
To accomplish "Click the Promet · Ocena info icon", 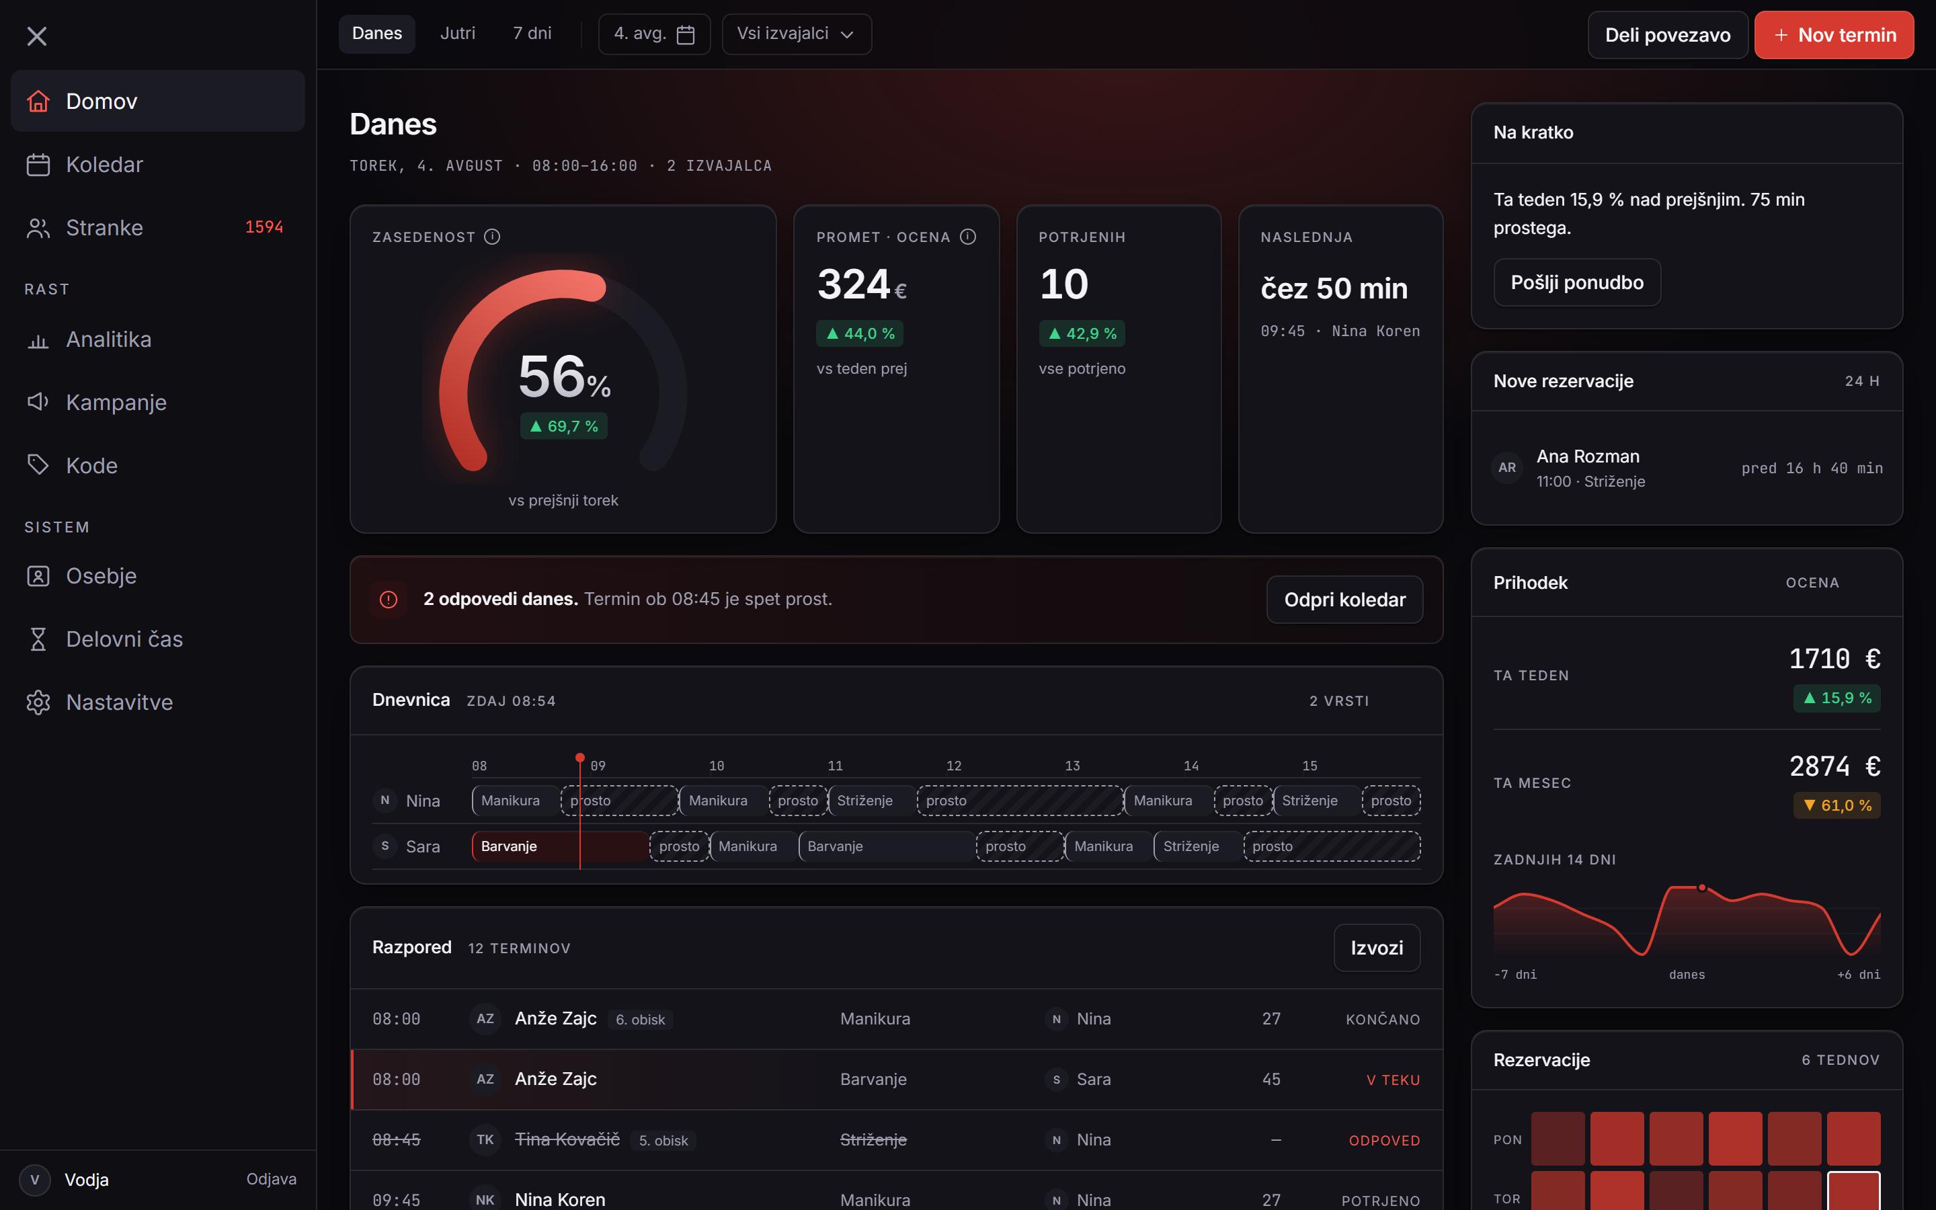I will pos(968,237).
